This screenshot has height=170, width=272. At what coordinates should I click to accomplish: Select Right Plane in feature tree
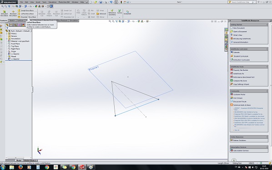[15, 49]
